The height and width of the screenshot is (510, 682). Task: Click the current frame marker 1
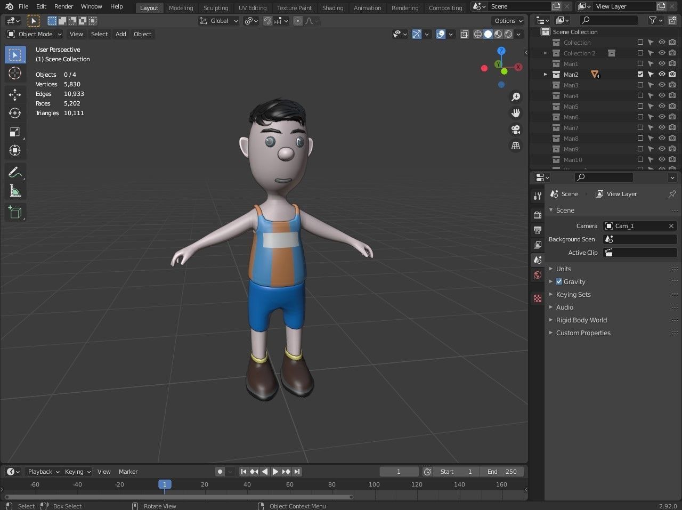coord(165,484)
